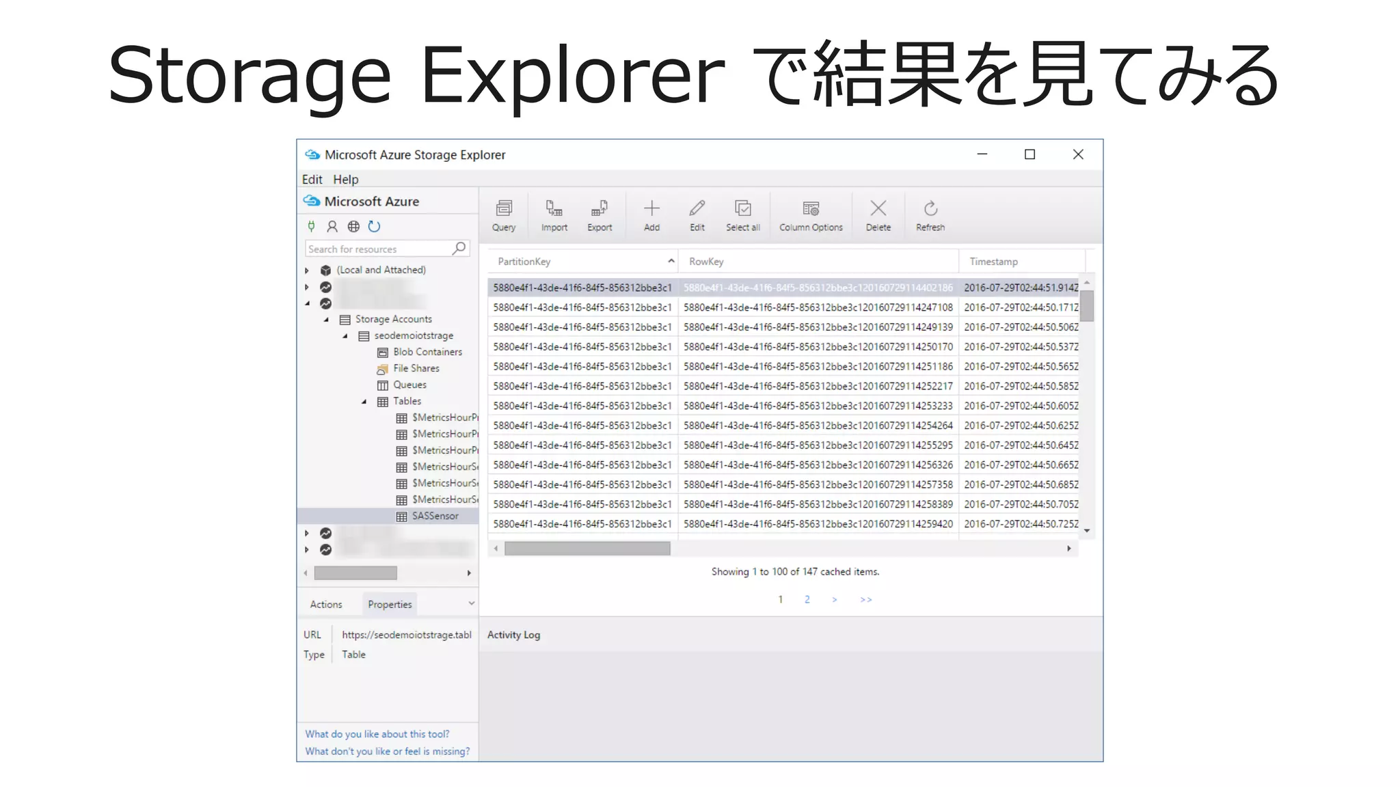Screen dimensions: 1400x787
Task: Collapse the Storage Accounts node
Action: [x=326, y=319]
